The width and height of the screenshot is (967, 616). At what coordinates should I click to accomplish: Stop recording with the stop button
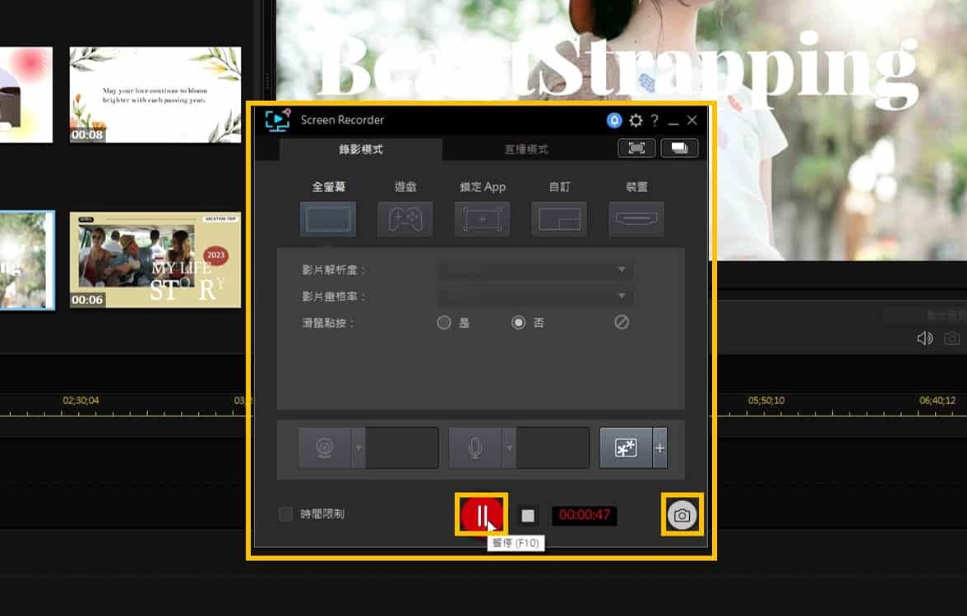click(x=527, y=514)
